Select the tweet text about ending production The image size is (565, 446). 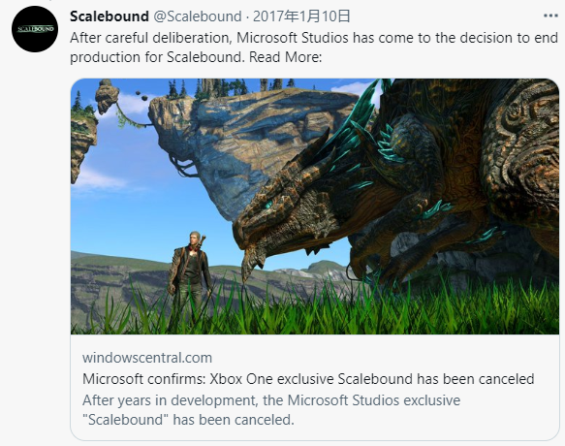click(x=314, y=48)
